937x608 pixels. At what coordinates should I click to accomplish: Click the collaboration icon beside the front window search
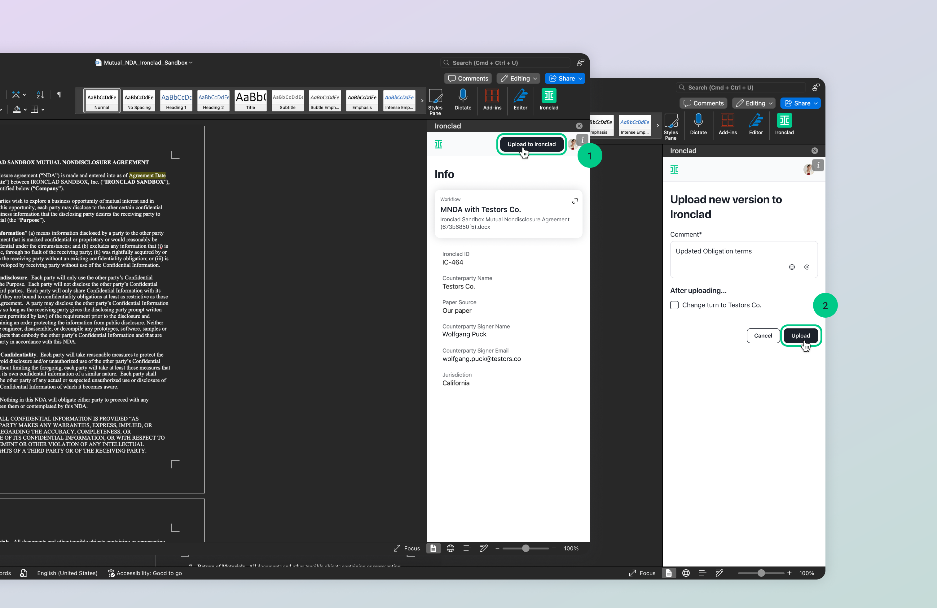(x=580, y=63)
